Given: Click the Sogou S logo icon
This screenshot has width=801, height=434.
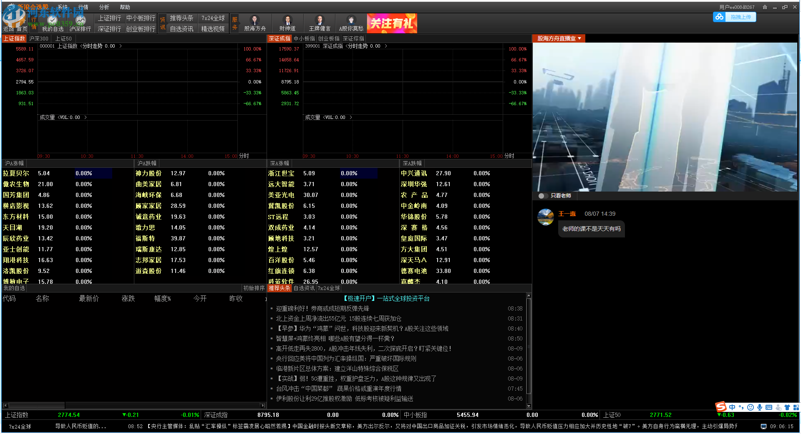Looking at the screenshot, I should pos(720,406).
